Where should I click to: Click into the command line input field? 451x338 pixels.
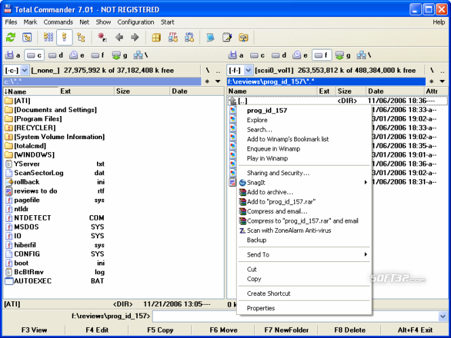click(x=296, y=316)
